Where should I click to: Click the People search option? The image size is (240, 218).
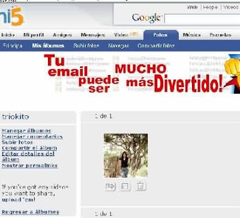pyautogui.click(x=210, y=7)
